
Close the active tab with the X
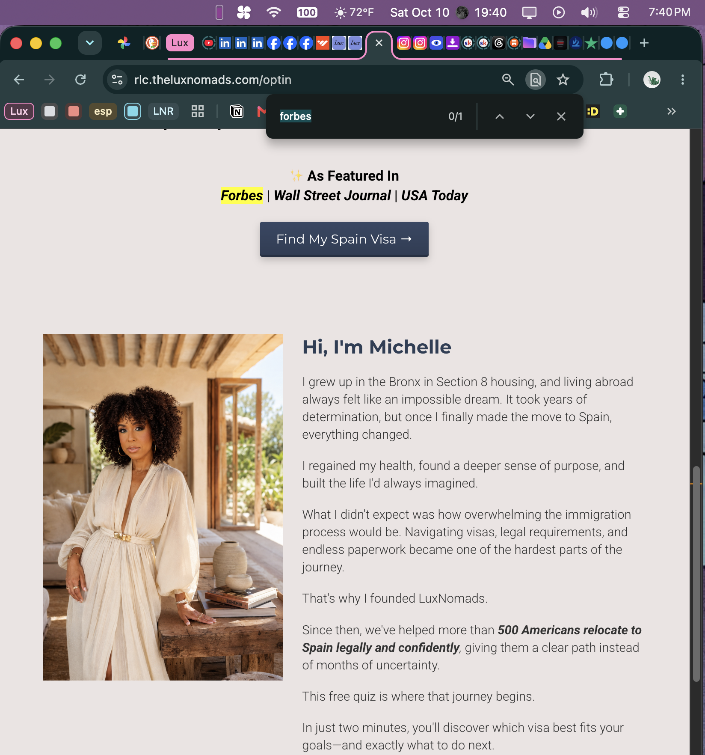[379, 43]
